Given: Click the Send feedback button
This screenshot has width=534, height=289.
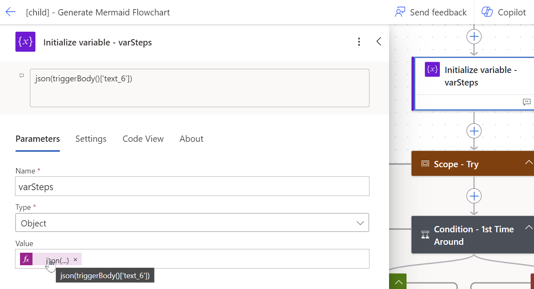Looking at the screenshot, I should click(x=431, y=12).
